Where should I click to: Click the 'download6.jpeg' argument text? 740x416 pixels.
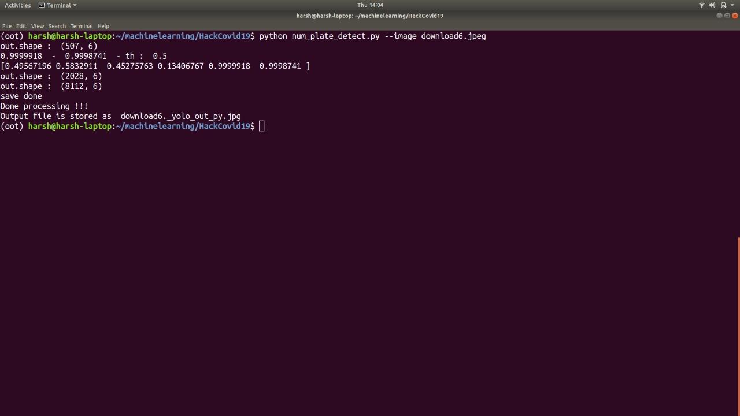click(453, 36)
